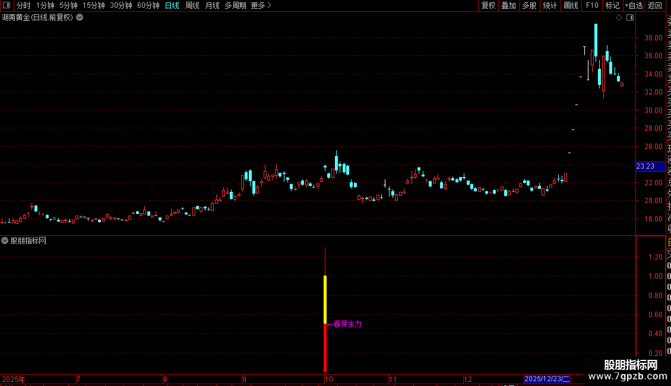Click the 股朋指标网 indicator name
Viewport: 671px width, 386px height.
point(29,241)
